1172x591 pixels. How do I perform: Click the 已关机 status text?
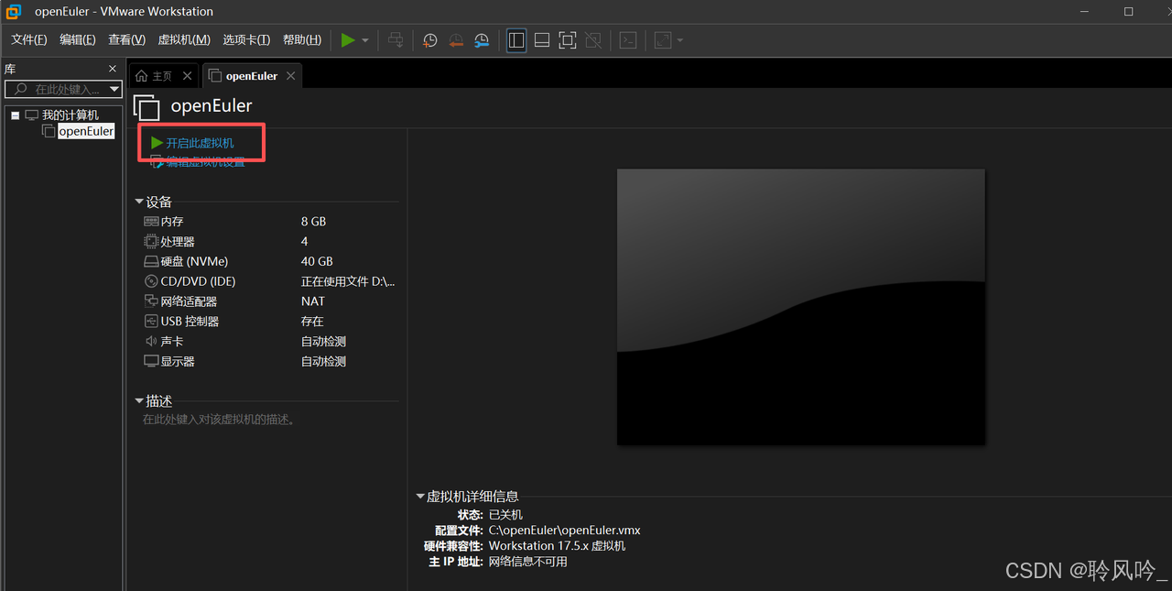pos(506,515)
